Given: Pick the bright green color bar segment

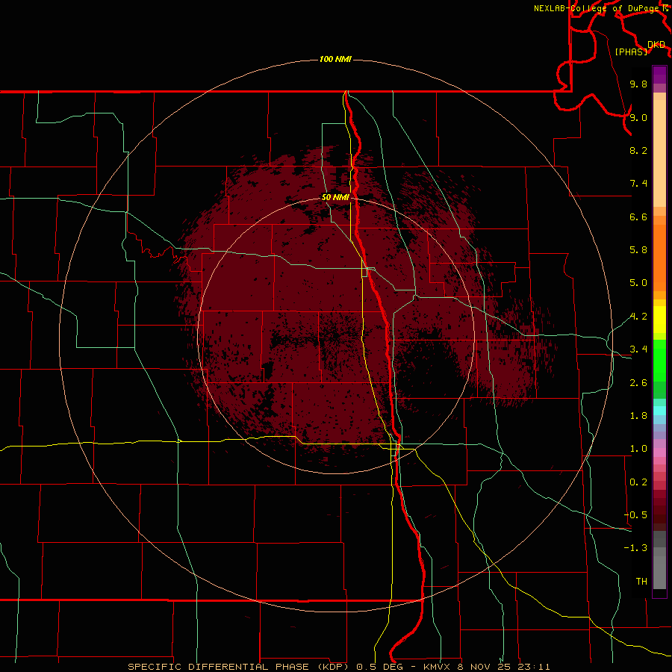Looking at the screenshot, I should tap(659, 359).
